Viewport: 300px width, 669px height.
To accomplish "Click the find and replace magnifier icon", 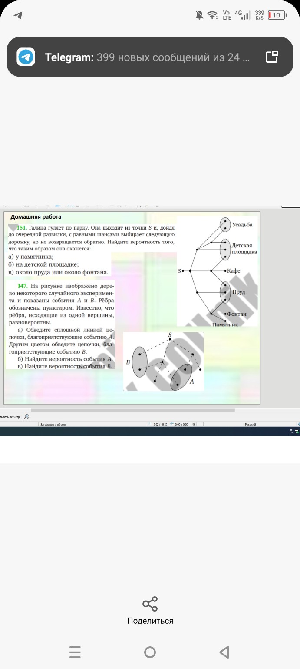I will pyautogui.click(x=27, y=417).
